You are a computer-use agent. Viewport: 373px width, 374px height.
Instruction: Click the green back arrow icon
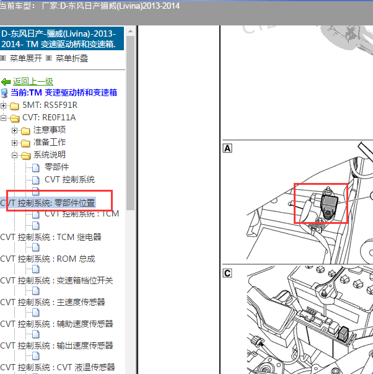[6, 81]
